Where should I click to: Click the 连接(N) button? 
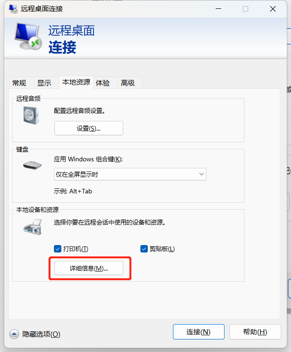(x=198, y=332)
